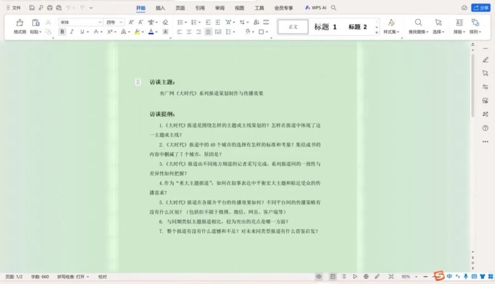Select center text alignment icon
This screenshot has width=495, height=284.
[x=189, y=32]
